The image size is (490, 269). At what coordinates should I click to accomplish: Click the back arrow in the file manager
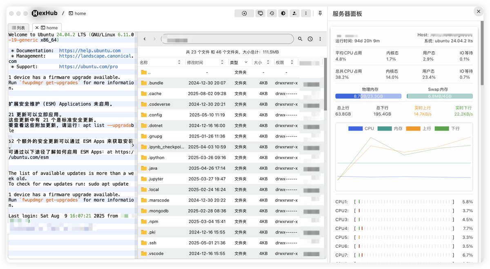[x=145, y=39]
